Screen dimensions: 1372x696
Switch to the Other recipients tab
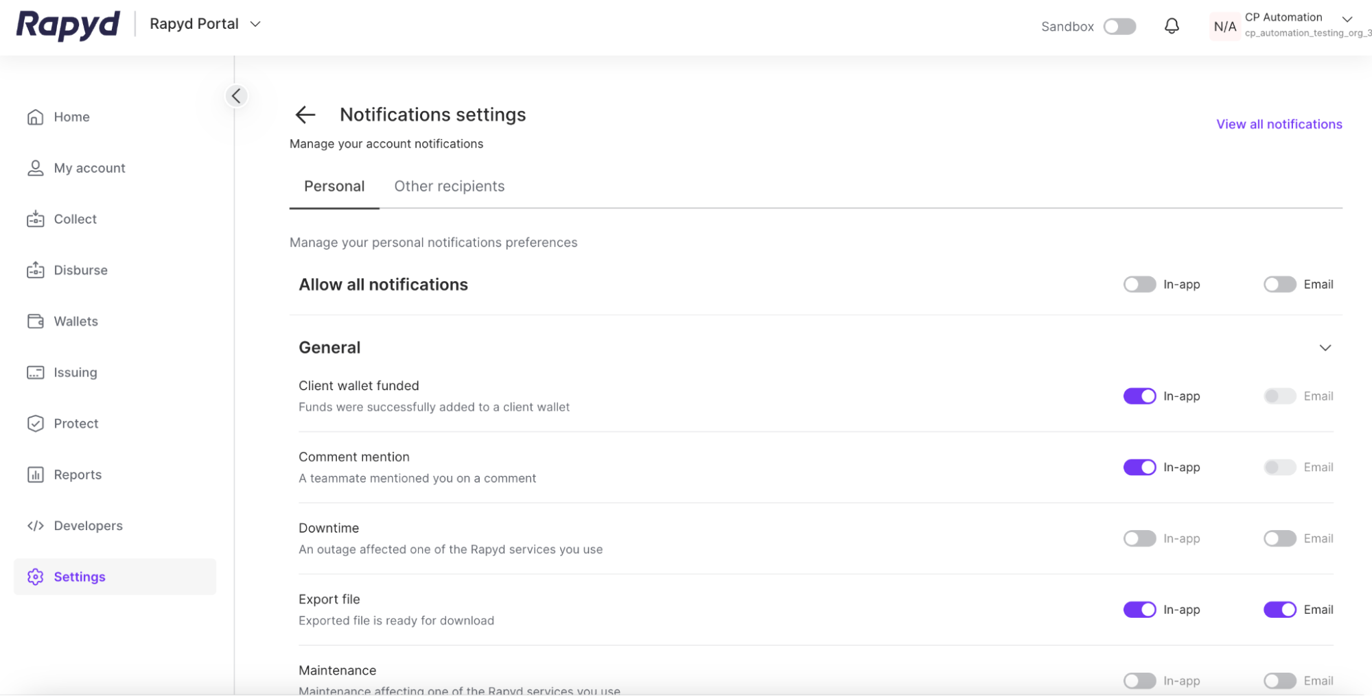click(x=449, y=186)
